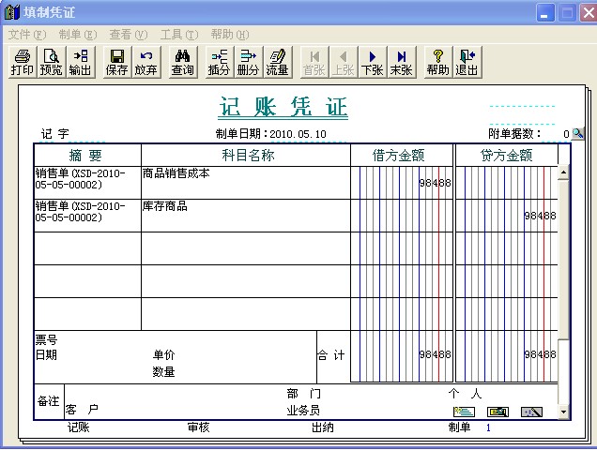Open 预览 print preview
The height and width of the screenshot is (450, 597).
(52, 62)
